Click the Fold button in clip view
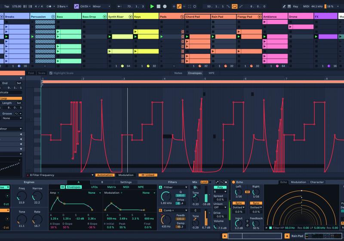This screenshot has width=344, height=241. click(31, 73)
